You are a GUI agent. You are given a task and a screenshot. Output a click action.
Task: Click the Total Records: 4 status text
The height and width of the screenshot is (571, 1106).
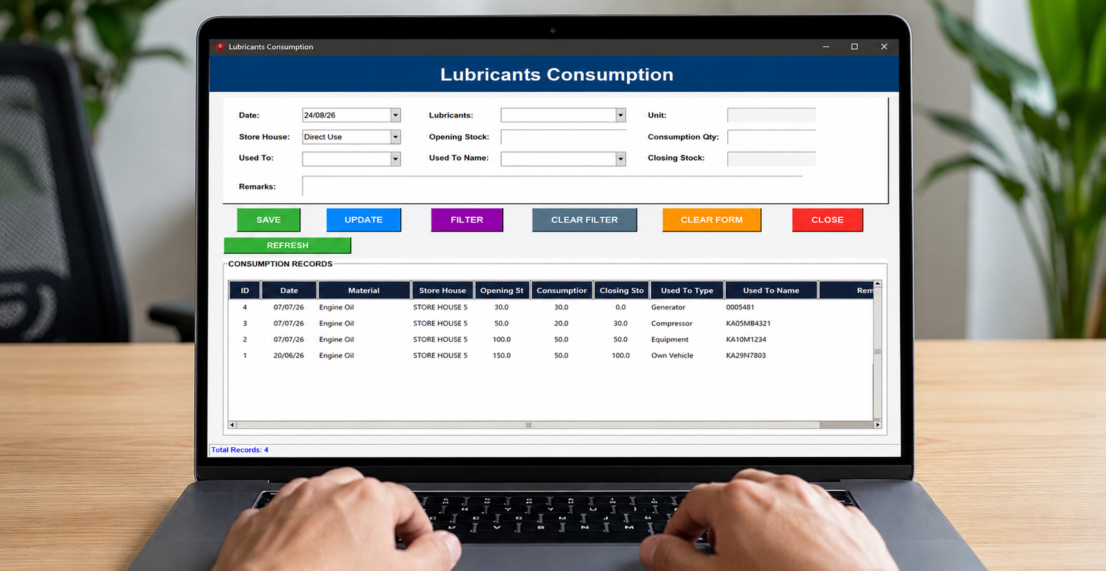240,450
